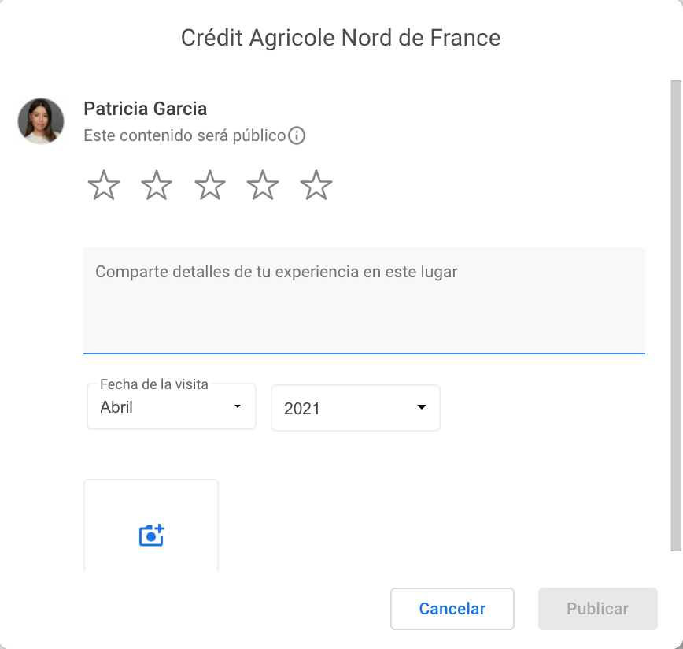Click the dialog's vertical scrollbar
The height and width of the screenshot is (649, 683).
(676, 316)
